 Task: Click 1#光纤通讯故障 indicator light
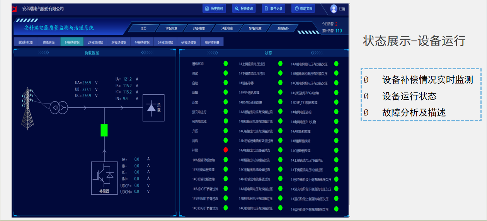(x=281, y=92)
